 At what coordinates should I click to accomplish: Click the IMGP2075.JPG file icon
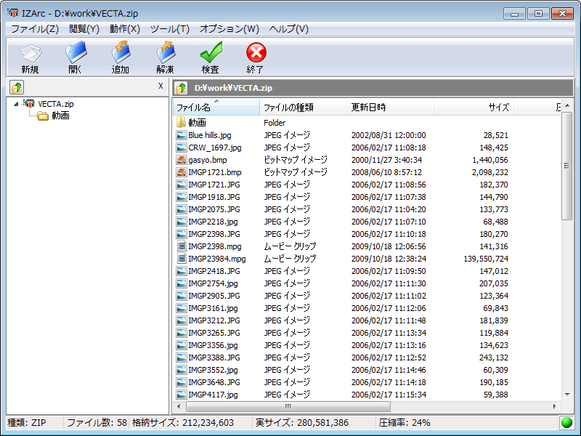(181, 209)
